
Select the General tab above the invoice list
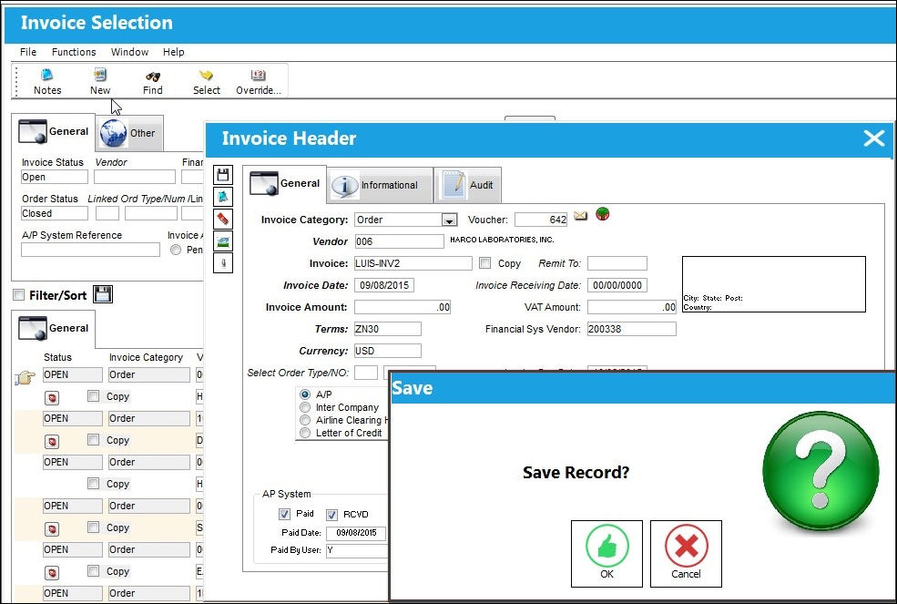pyautogui.click(x=54, y=328)
